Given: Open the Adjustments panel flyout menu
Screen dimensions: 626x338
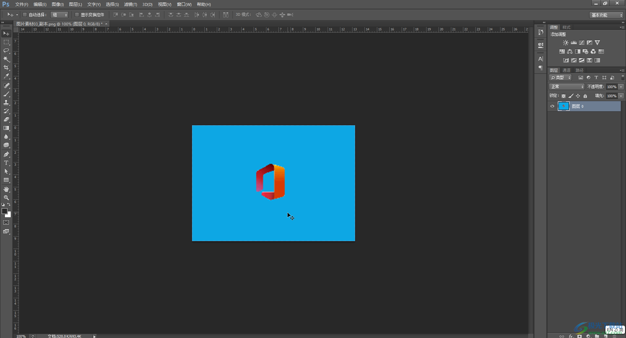Looking at the screenshot, I should (x=622, y=27).
